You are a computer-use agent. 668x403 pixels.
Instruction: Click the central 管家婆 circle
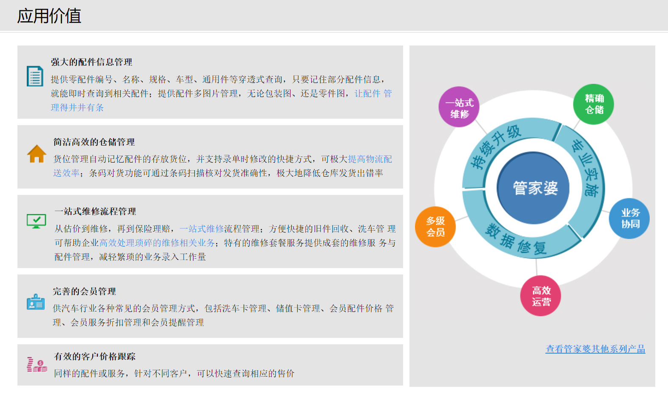pyautogui.click(x=533, y=188)
